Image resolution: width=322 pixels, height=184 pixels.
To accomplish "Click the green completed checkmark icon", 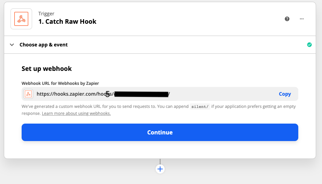I will pyautogui.click(x=309, y=45).
